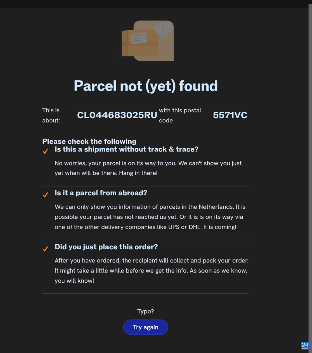Screen dimensions: 312x353
Task: Click the orange checkmark beside parcel from abroad
Action: click(45, 195)
